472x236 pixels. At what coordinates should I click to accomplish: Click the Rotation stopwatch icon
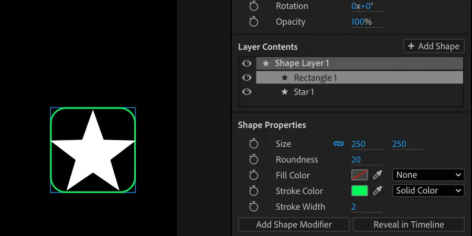254,6
